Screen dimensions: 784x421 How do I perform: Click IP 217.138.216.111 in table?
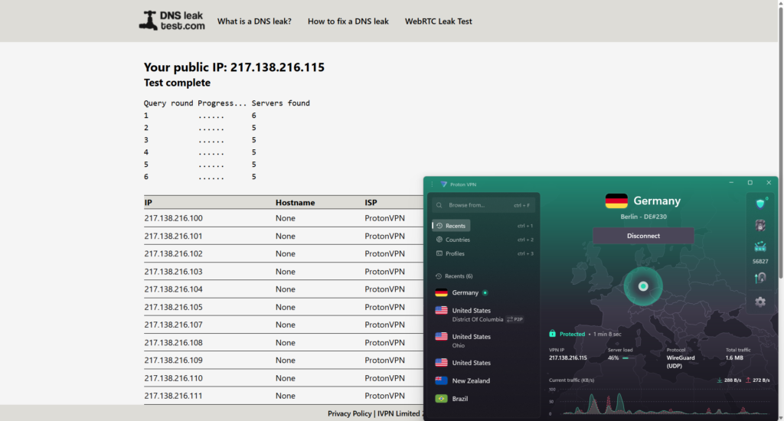tap(174, 396)
